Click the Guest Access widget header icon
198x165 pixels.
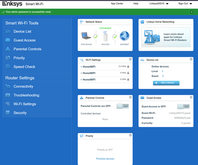[143, 98]
